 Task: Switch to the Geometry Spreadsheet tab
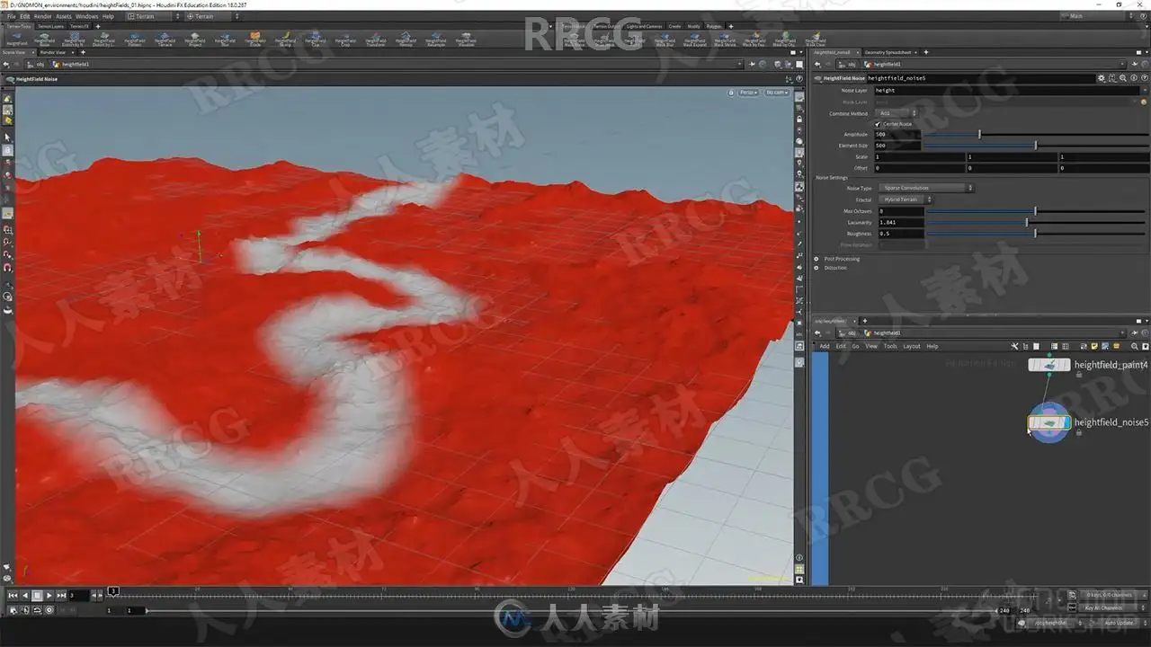coord(888,52)
